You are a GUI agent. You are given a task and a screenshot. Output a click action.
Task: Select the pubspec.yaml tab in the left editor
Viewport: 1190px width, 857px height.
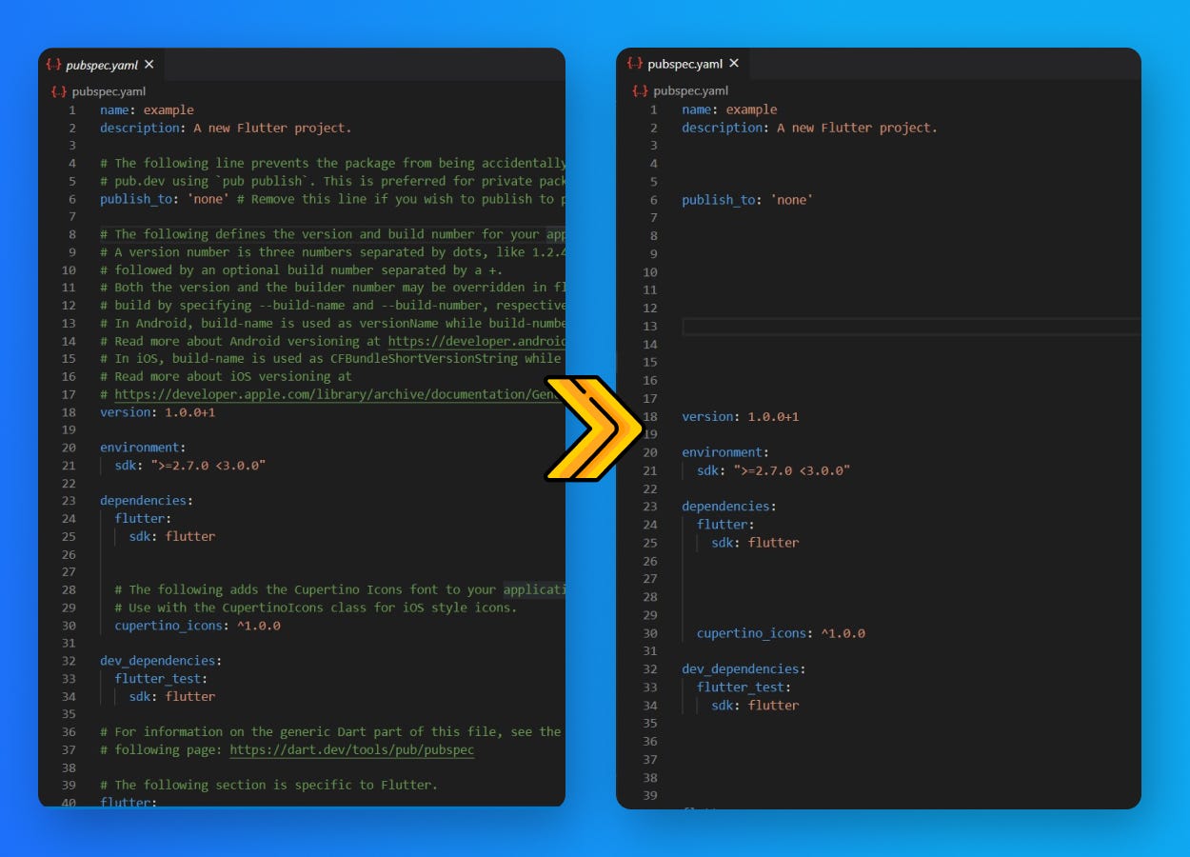[100, 64]
